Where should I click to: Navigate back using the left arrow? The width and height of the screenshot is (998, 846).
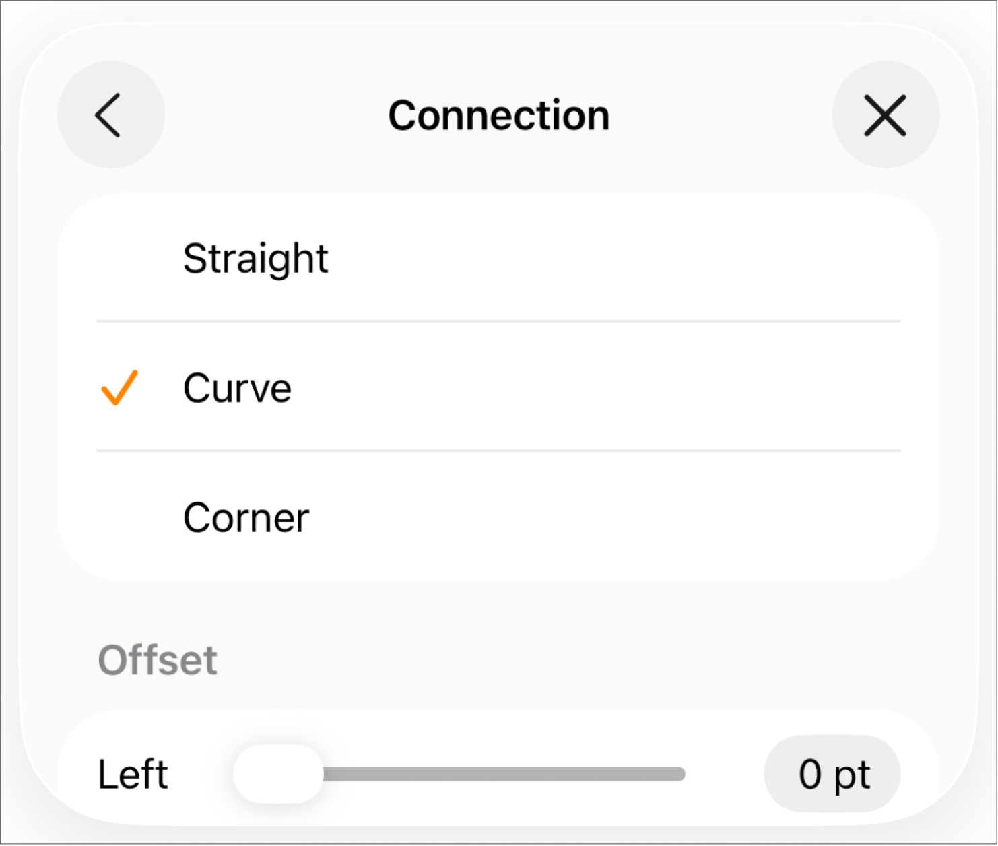tap(110, 115)
